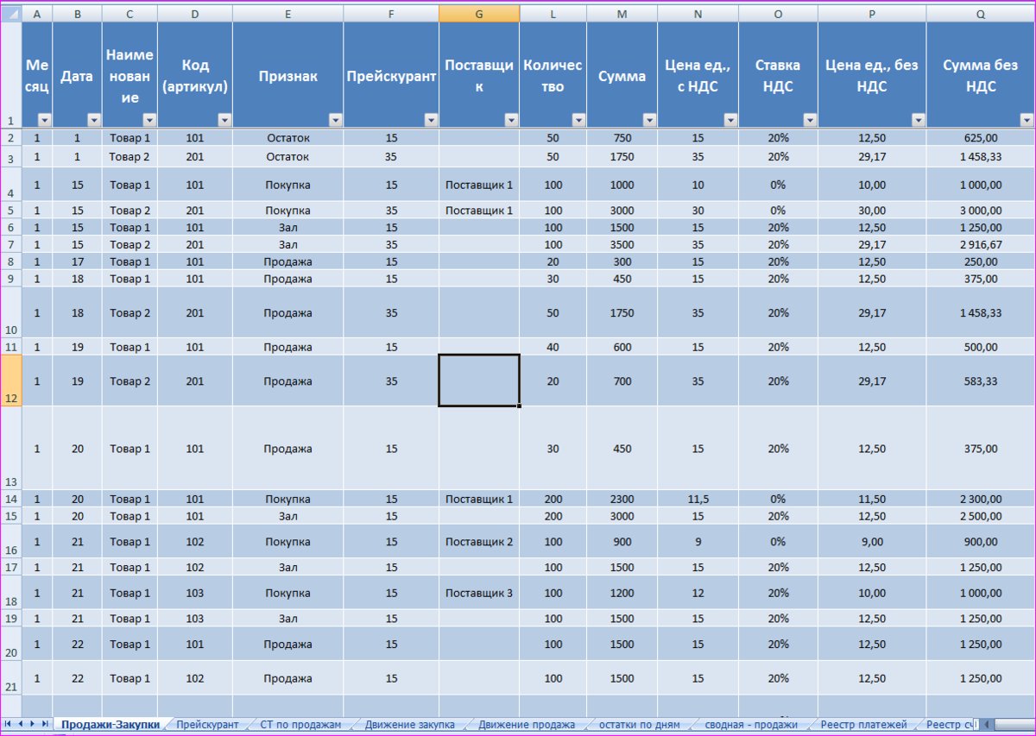
Task: Open filter dropdown for Код (артикул) column
Action: (x=224, y=121)
